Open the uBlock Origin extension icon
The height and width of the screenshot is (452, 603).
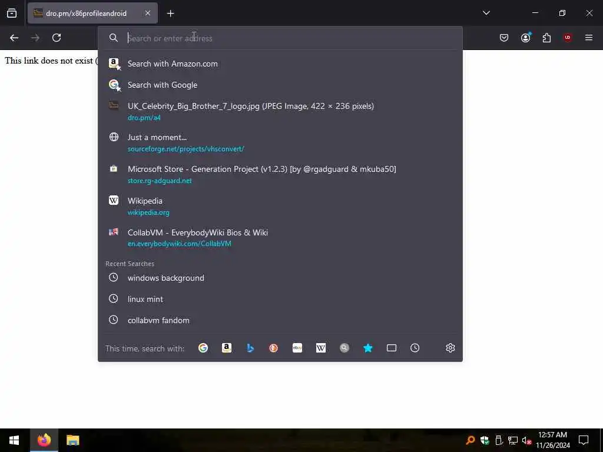[x=568, y=38]
